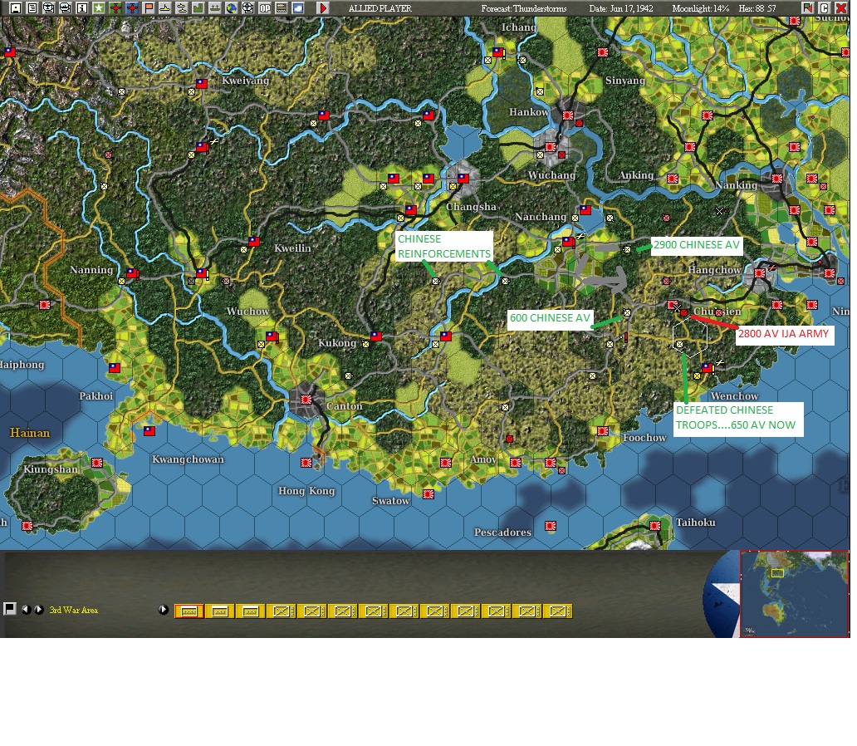The width and height of the screenshot is (857, 746).
Task: Click the cloud weather icon
Action: [x=298, y=7]
